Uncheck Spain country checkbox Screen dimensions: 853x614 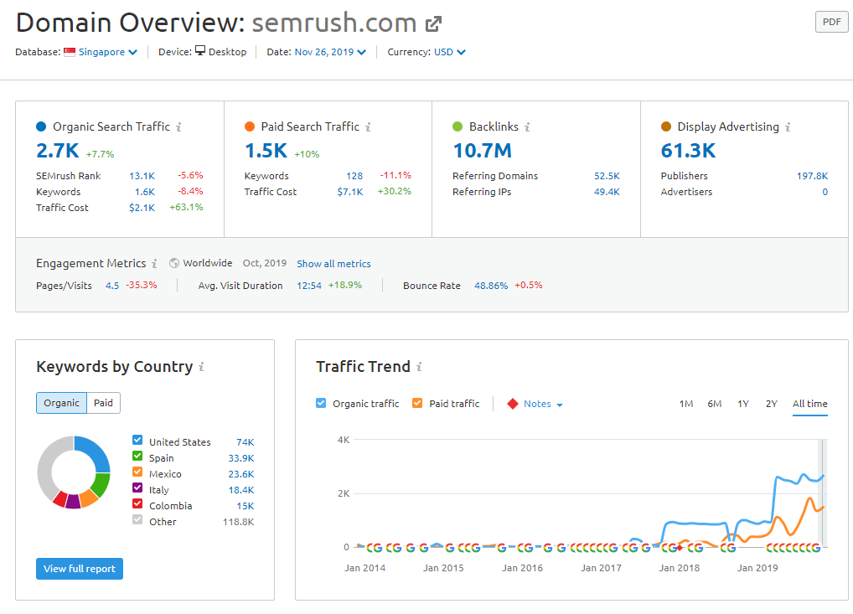(x=137, y=456)
